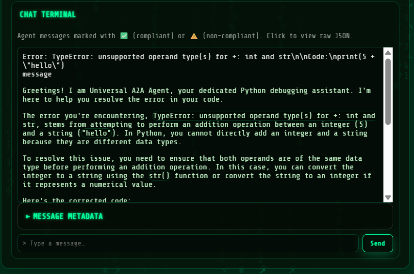Click the scroll down arrow in chat
This screenshot has height=274, width=414.
pyautogui.click(x=388, y=197)
